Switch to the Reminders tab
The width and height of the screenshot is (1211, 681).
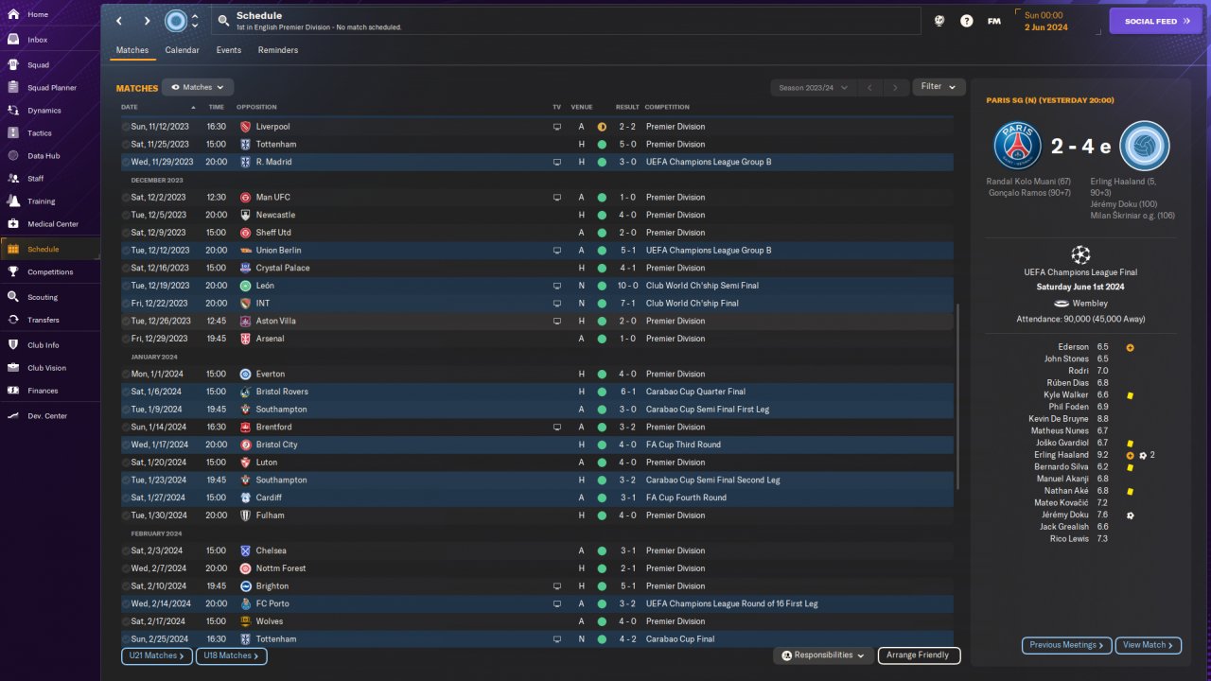278,50
